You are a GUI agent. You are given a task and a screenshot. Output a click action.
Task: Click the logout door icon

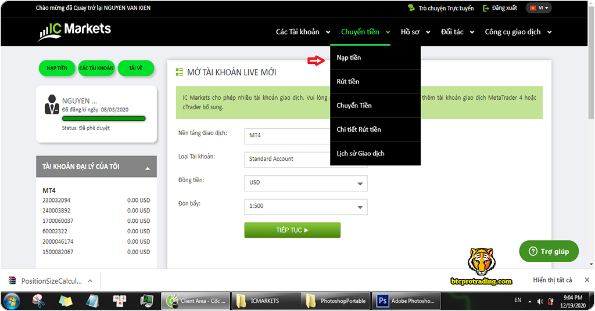pos(486,8)
